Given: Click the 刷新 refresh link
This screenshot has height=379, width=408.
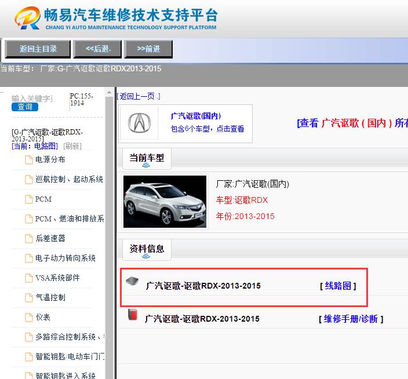Looking at the screenshot, I should (72, 146).
